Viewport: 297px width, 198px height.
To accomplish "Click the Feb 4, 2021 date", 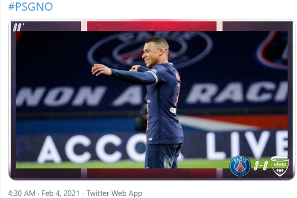I will (x=61, y=193).
